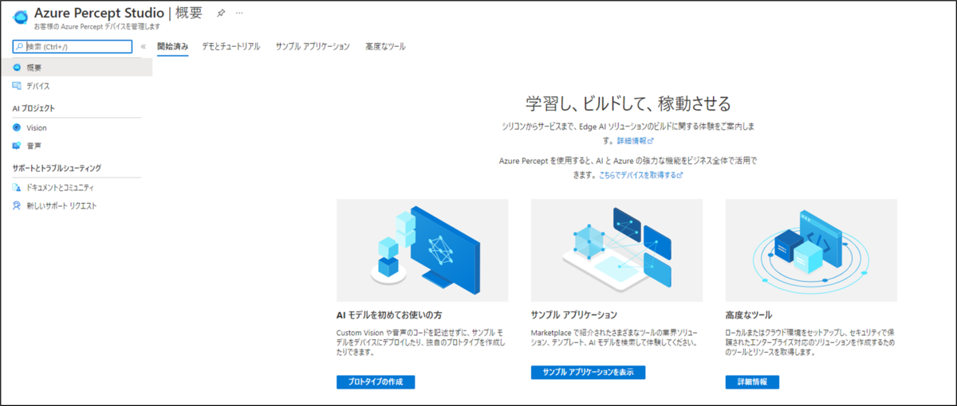
Task: Open the こちらでデバイスを取得する link
Action: pyautogui.click(x=640, y=174)
